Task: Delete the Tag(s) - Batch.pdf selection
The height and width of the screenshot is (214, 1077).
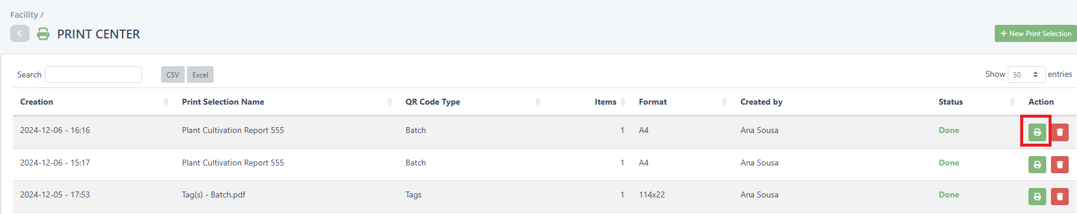Action: click(x=1059, y=196)
